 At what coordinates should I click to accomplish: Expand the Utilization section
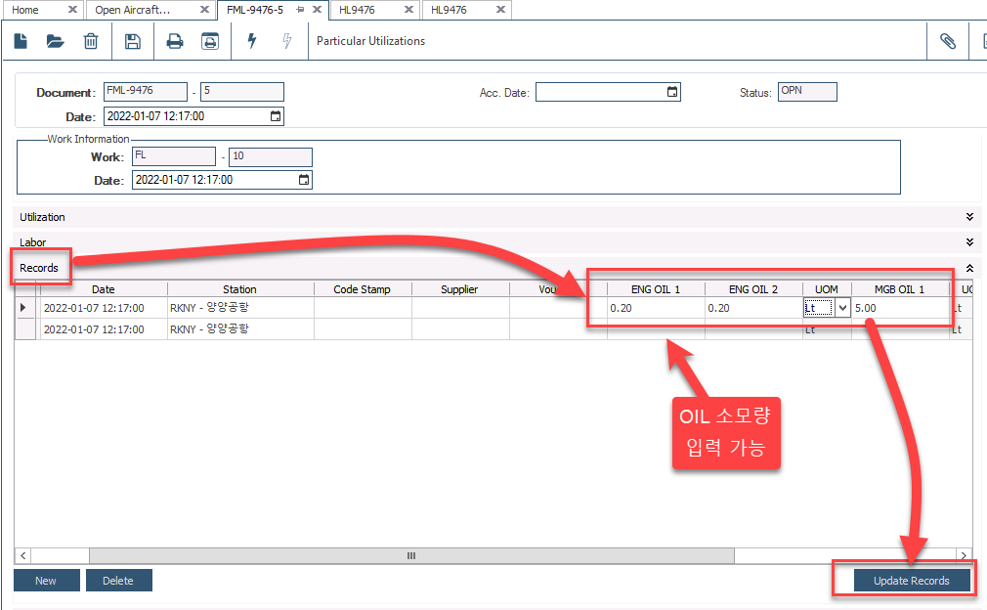tap(969, 217)
